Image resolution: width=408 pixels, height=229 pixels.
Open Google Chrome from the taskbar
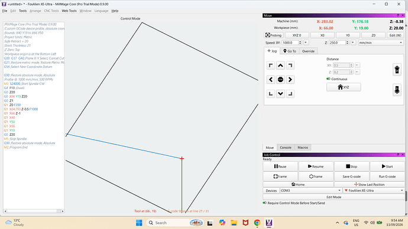[257, 223]
